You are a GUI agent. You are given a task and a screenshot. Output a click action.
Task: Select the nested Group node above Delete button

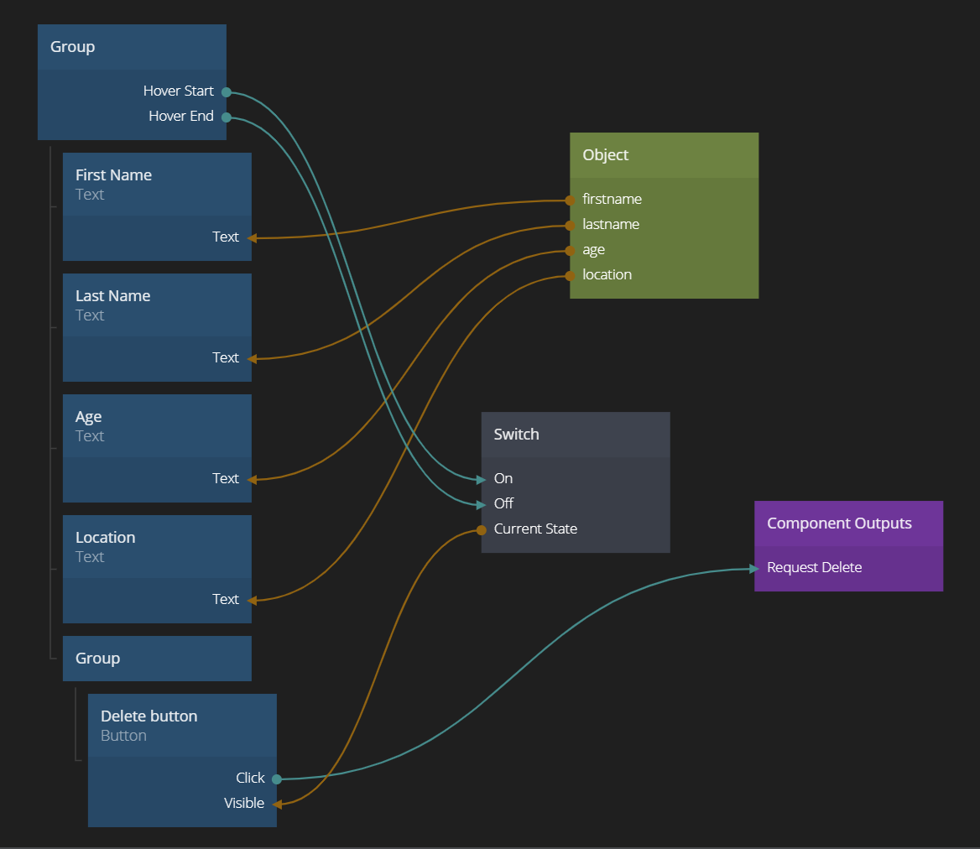tap(157, 659)
